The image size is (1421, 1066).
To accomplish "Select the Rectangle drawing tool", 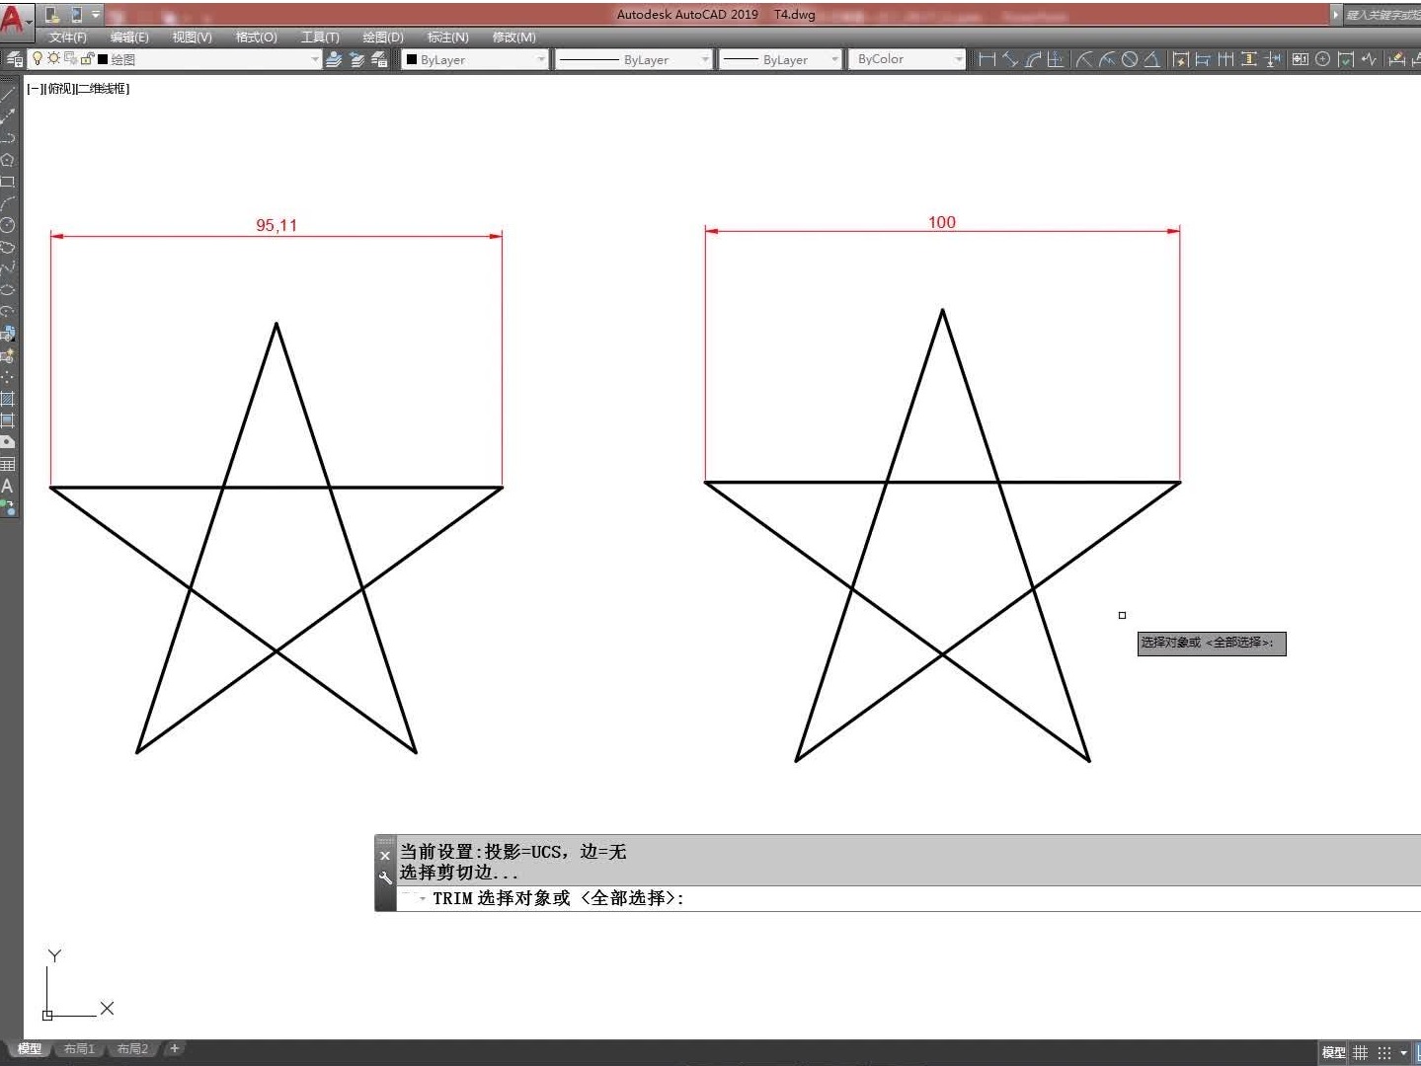I will pyautogui.click(x=8, y=182).
